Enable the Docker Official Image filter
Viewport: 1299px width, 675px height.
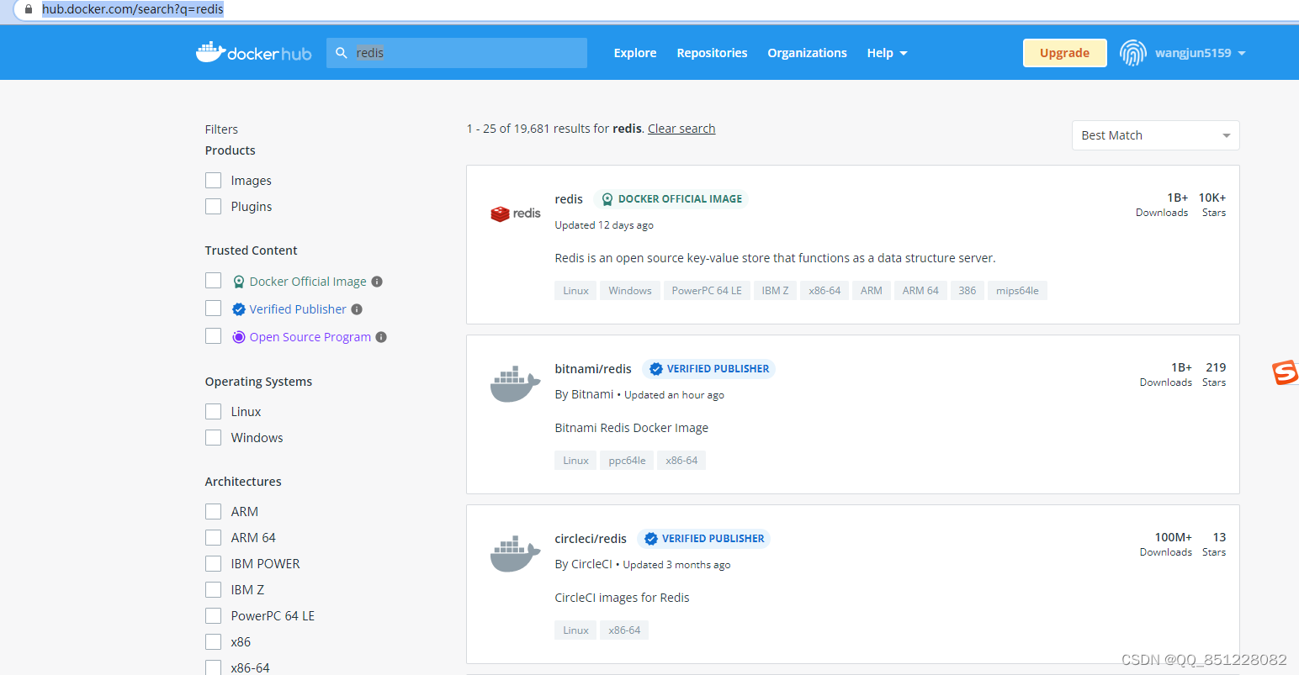(214, 281)
